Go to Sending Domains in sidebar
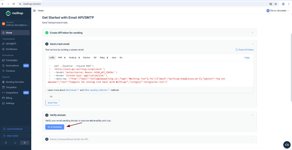 click(x=15, y=82)
